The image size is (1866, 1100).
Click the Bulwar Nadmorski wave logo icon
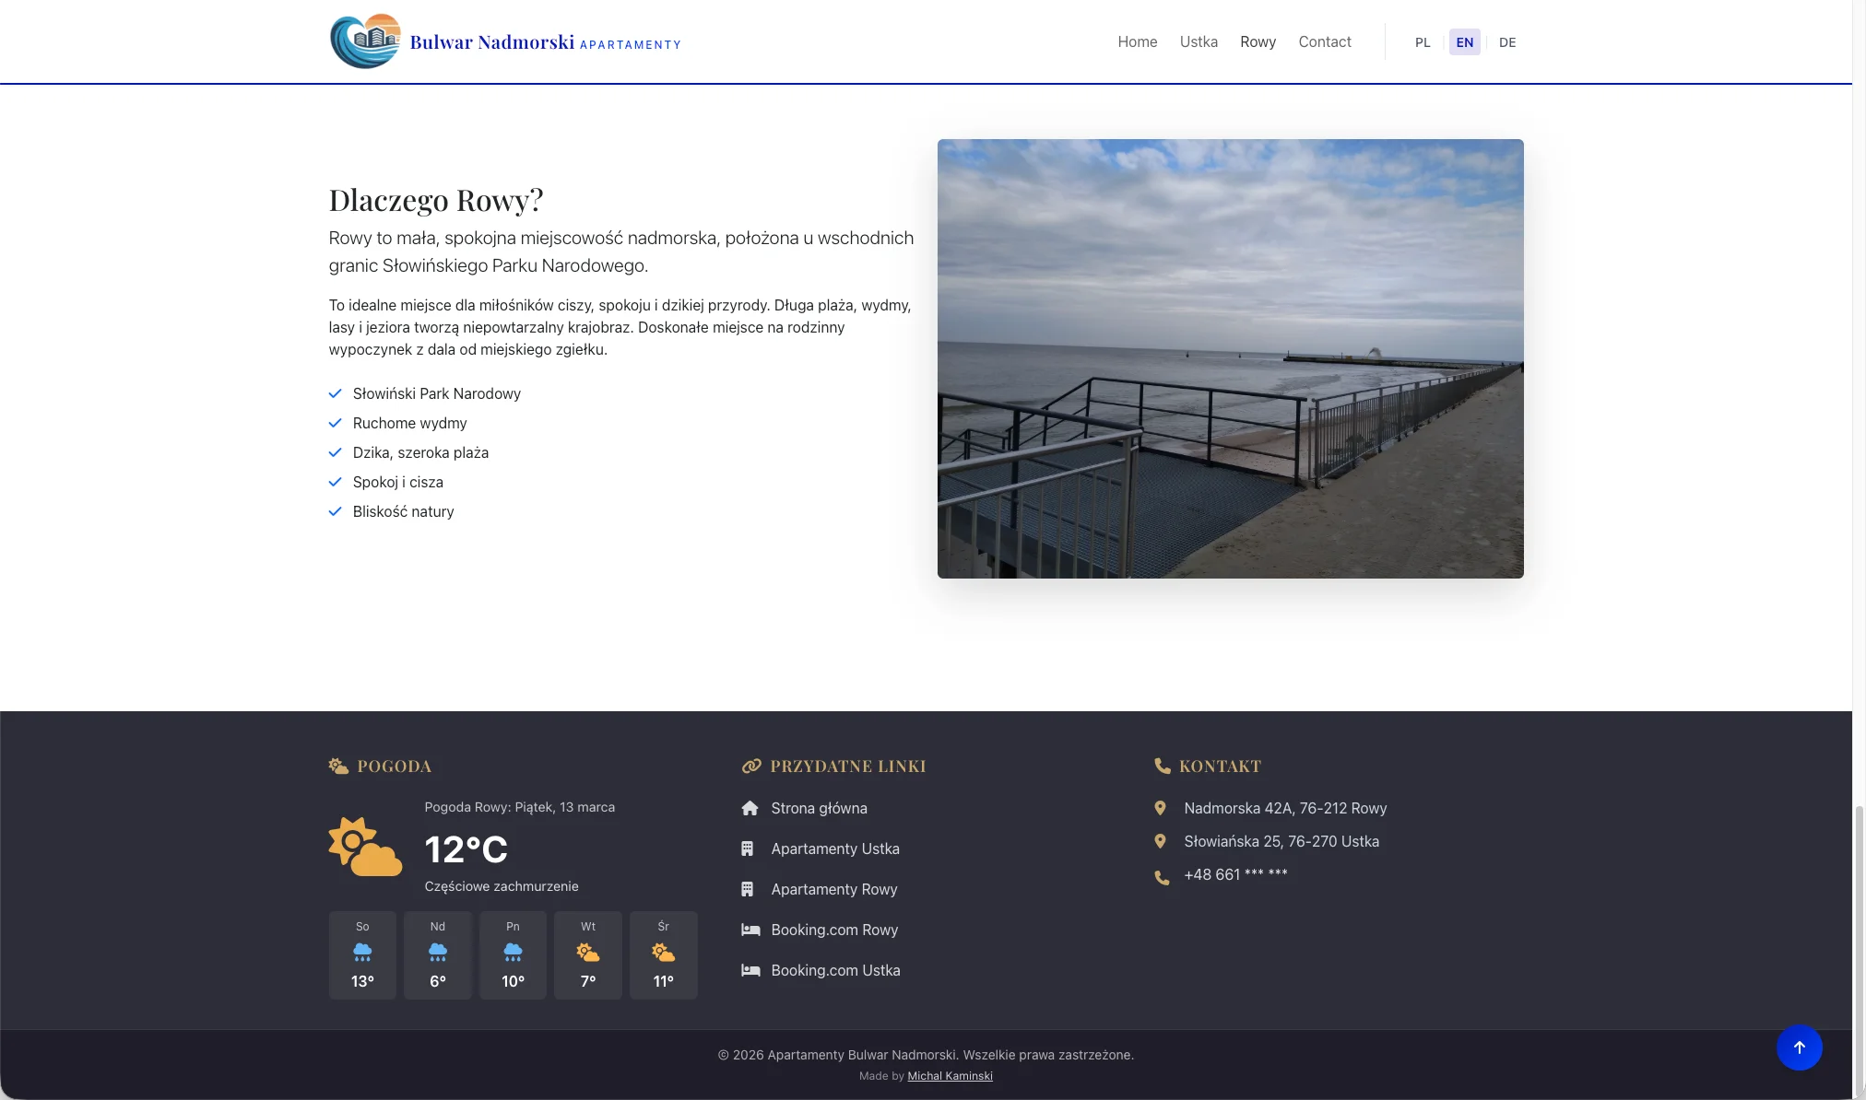365,41
